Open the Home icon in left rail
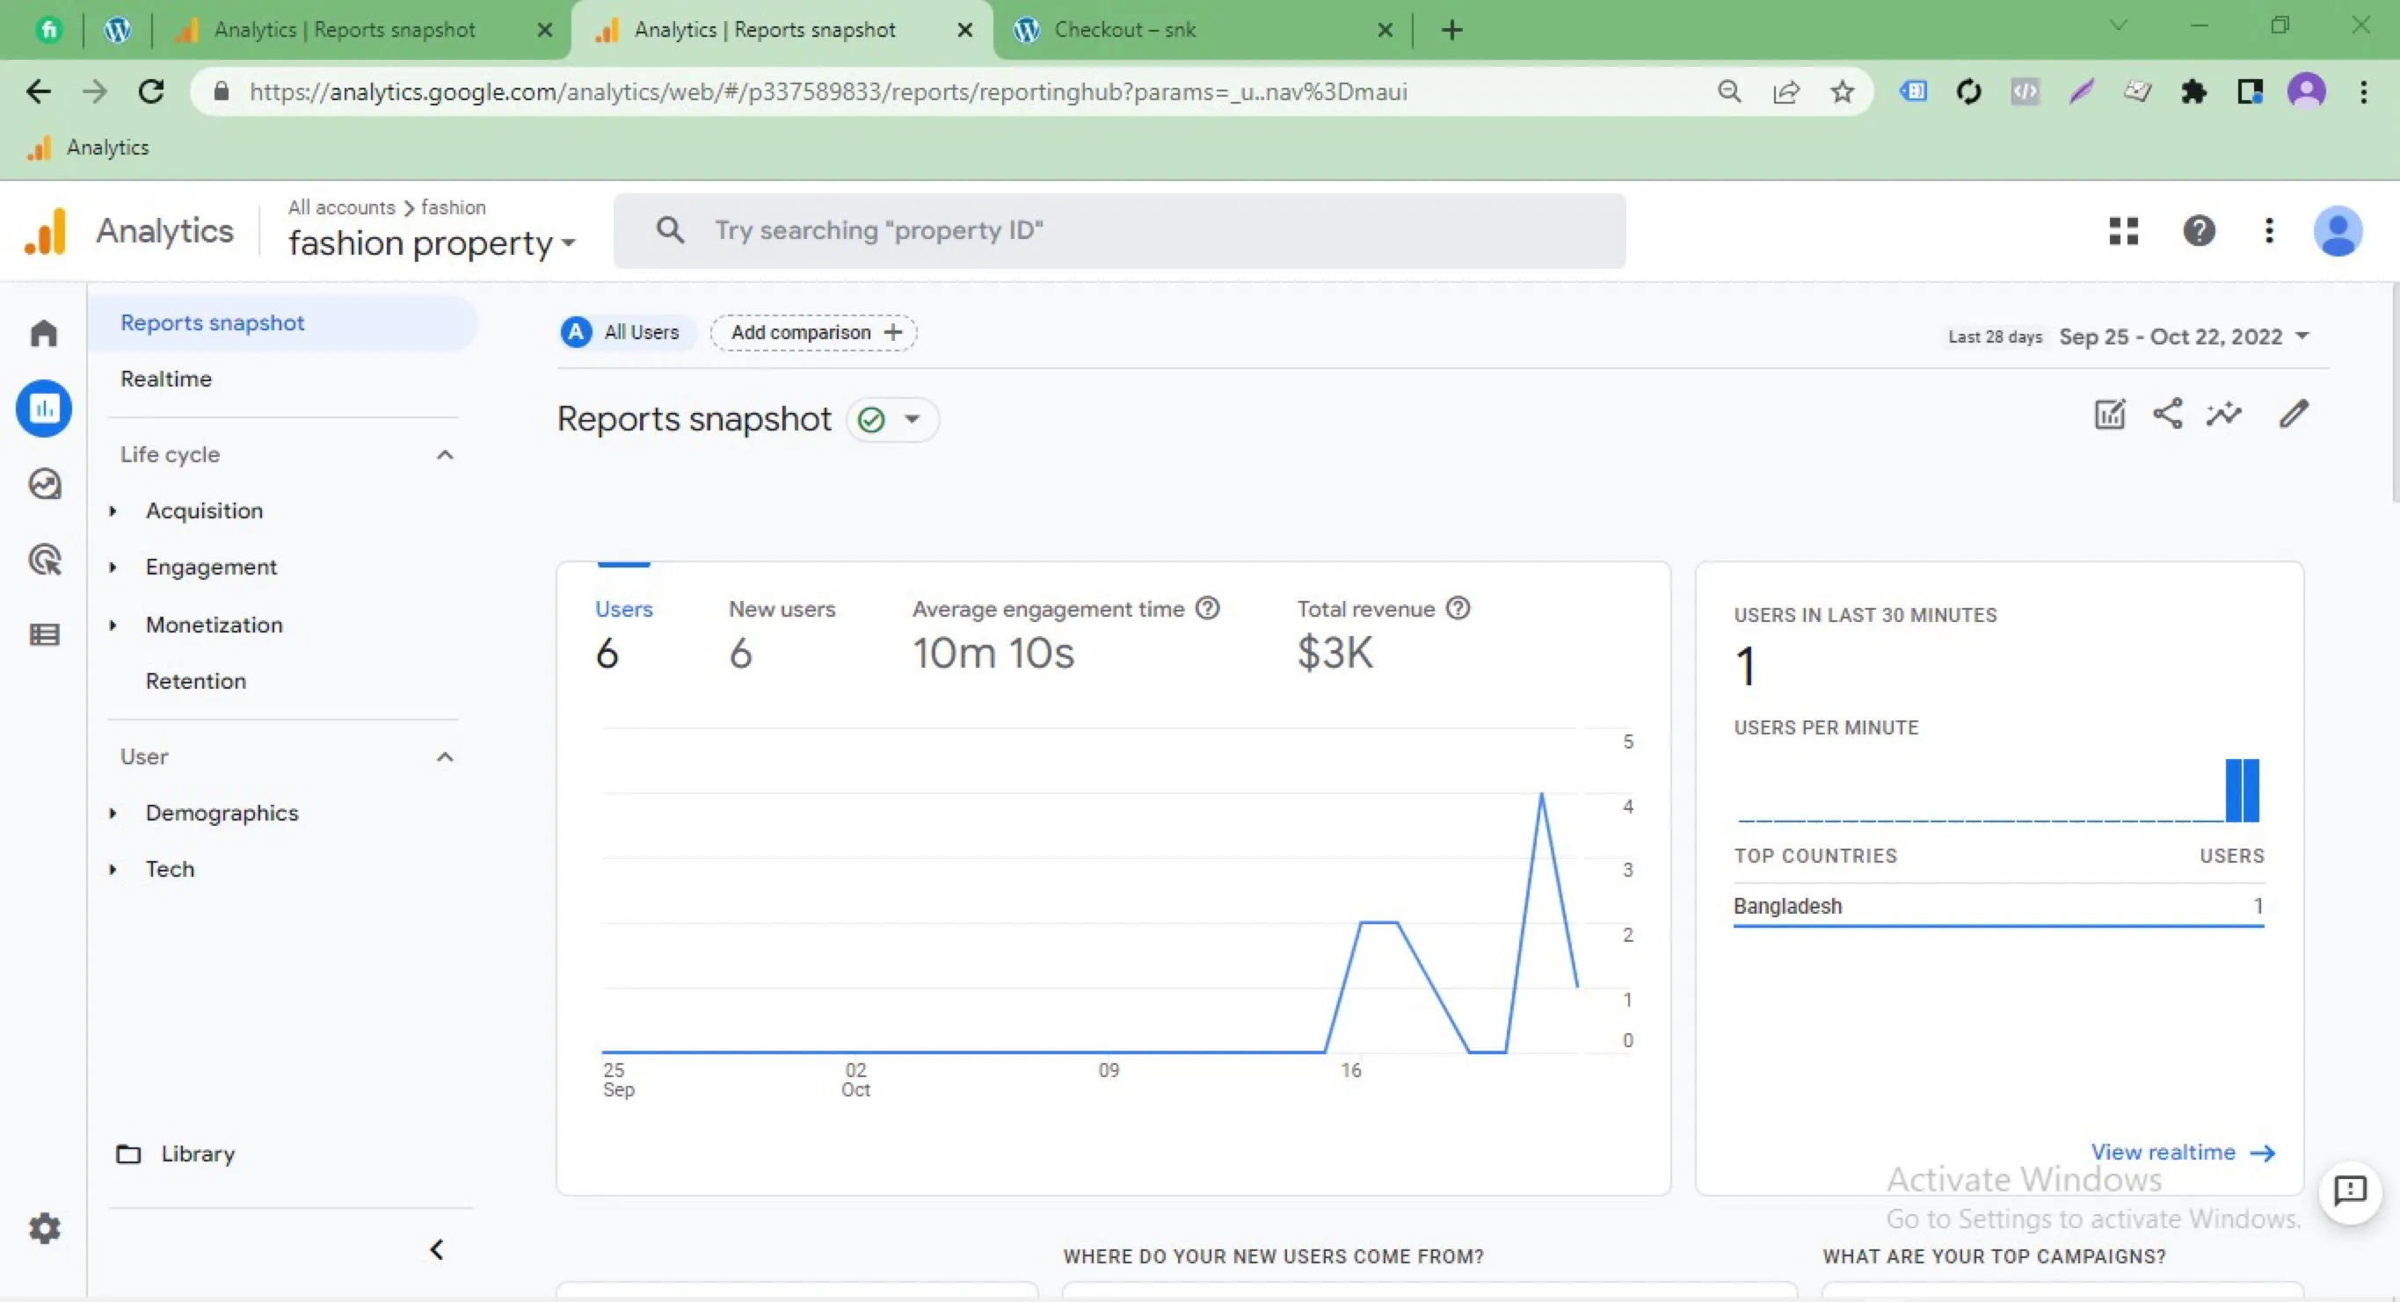 (x=44, y=332)
